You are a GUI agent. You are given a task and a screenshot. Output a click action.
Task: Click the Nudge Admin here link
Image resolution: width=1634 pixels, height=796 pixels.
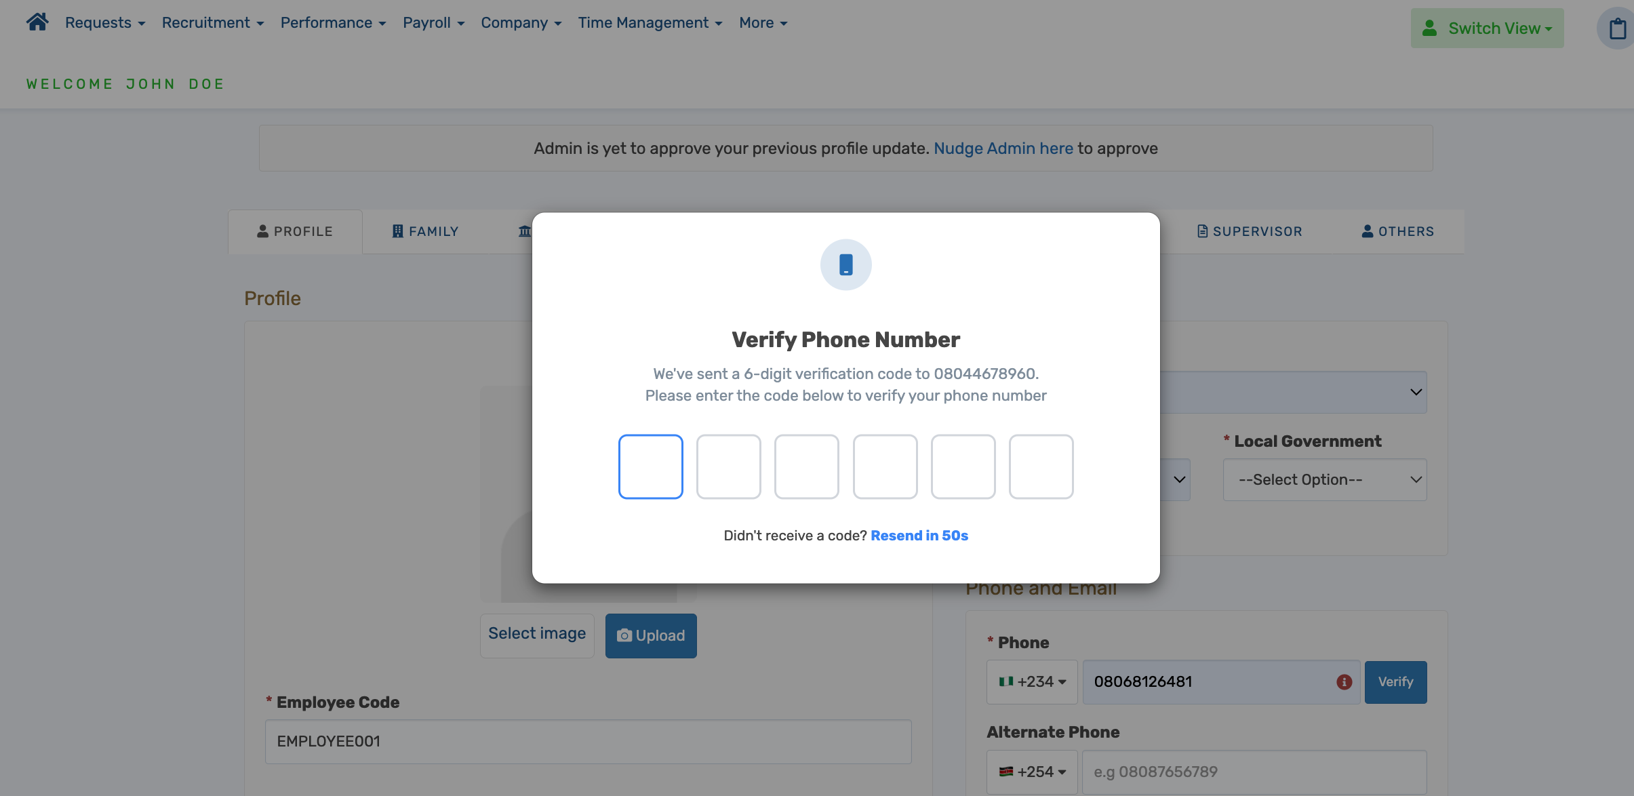pyautogui.click(x=1003, y=148)
